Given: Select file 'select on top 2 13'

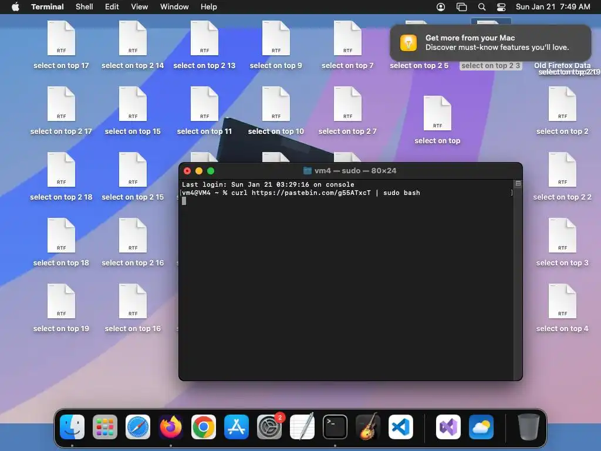Looking at the screenshot, I should [x=204, y=45].
